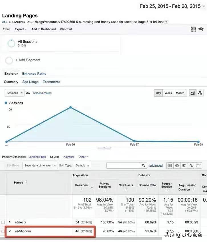Sort by Avg. Session Duration column

pos(187,187)
